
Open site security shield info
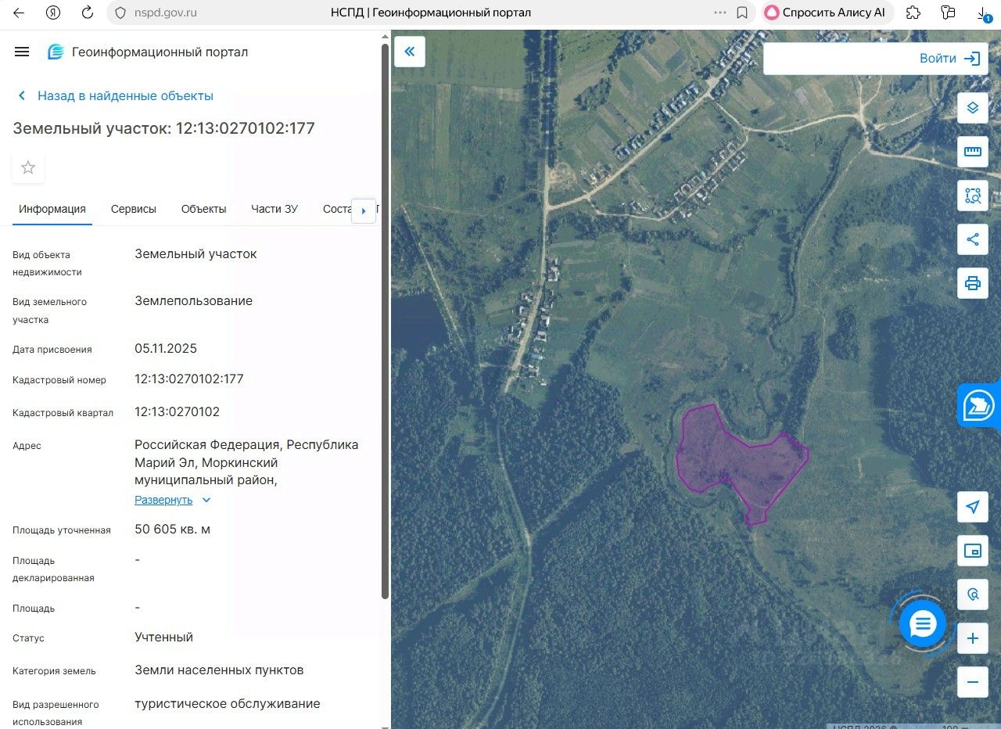pos(120,13)
